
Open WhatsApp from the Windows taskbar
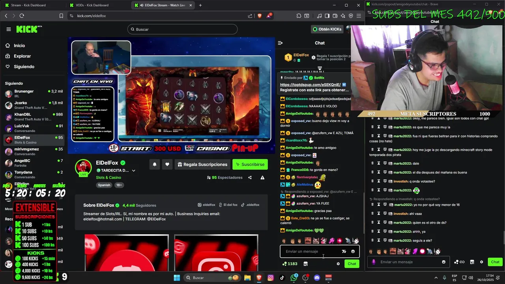(x=294, y=278)
